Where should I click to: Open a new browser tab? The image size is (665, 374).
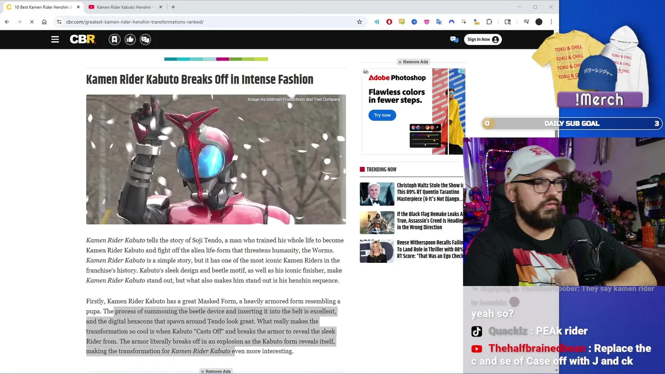pos(173,7)
